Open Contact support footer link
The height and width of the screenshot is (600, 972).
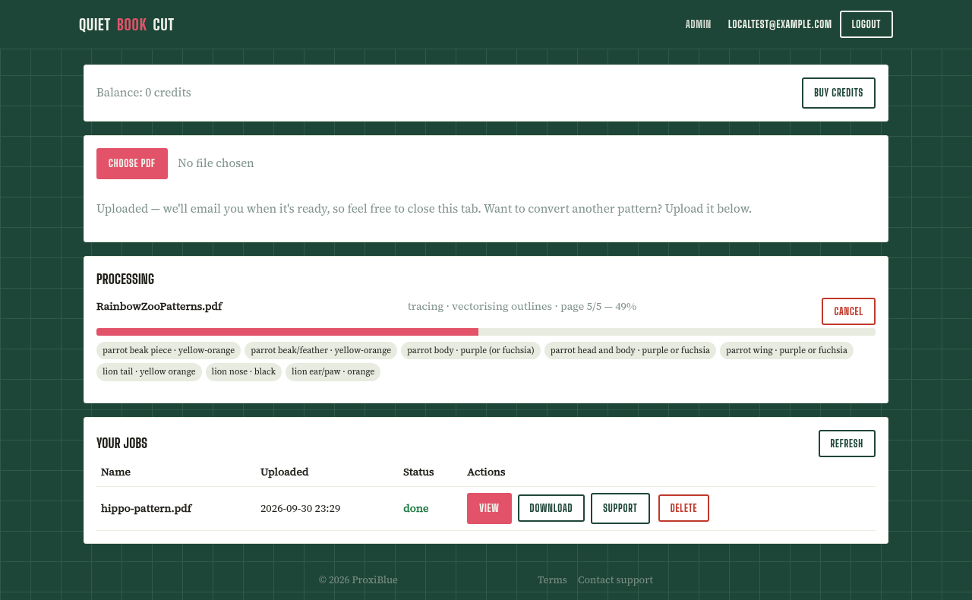pyautogui.click(x=615, y=580)
